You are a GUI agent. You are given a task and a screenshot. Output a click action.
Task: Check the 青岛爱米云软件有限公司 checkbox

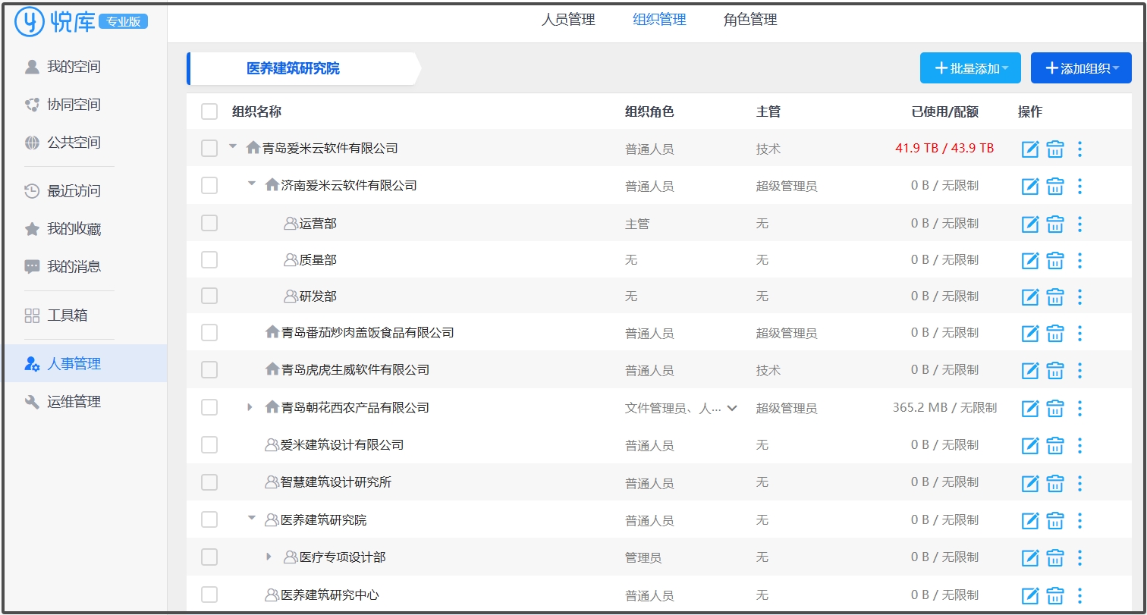209,149
